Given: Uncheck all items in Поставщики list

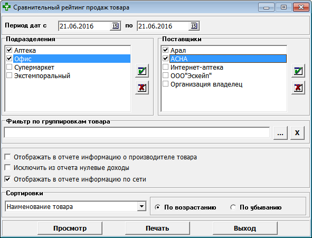Looking at the screenshot, I should (298, 88).
